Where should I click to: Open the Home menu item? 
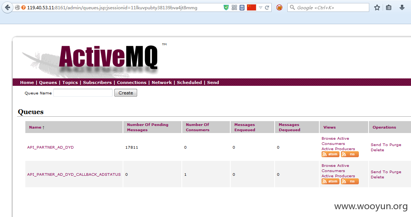point(27,82)
